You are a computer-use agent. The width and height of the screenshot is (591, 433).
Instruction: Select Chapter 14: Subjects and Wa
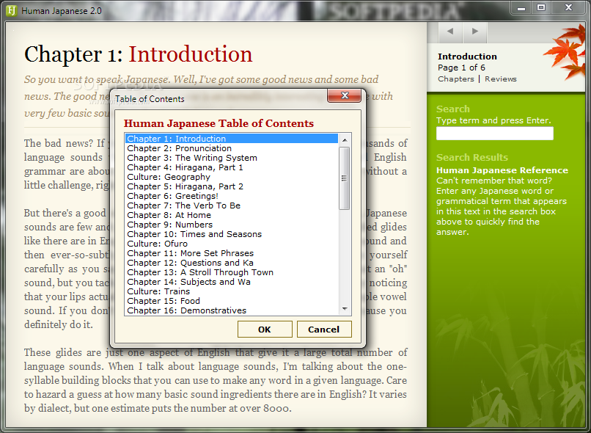[232, 282]
